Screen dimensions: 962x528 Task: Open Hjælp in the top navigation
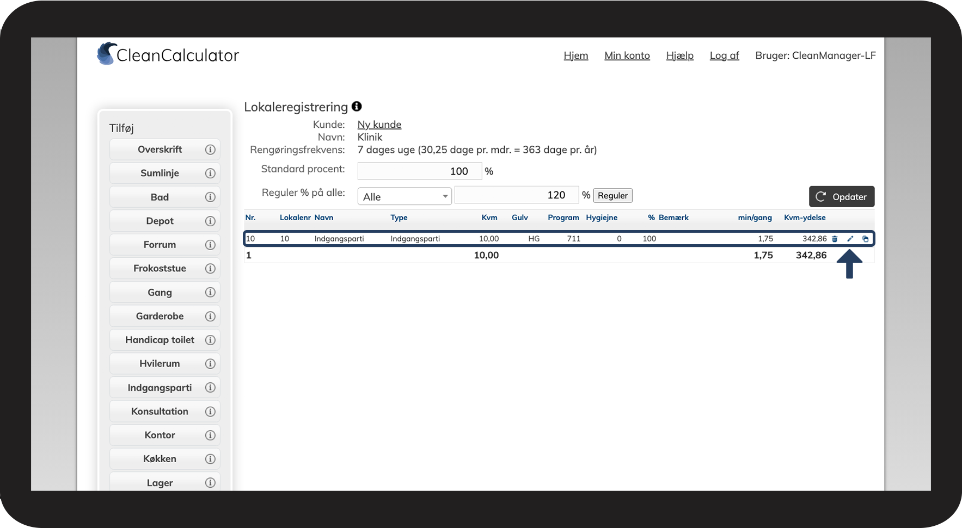(680, 55)
